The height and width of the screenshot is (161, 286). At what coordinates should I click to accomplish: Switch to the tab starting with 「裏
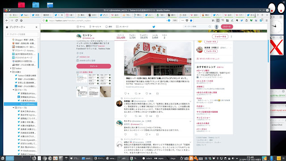[161, 15]
